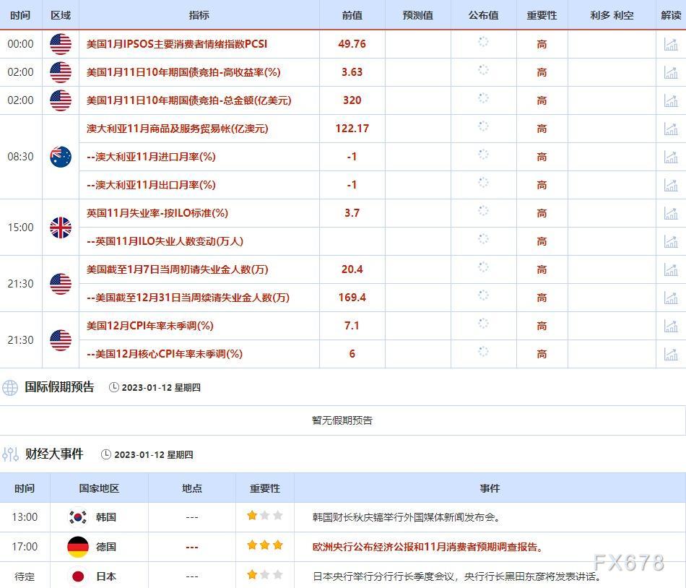Click the 解读 column header
This screenshot has height=588, width=686.
(671, 15)
